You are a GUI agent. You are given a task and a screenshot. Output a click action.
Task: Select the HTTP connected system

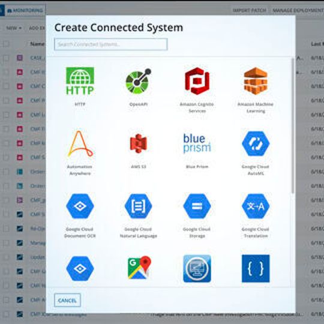coord(80,81)
